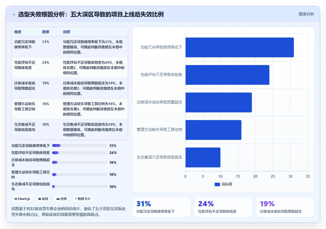Click the description mentioning 本组排名第2
This screenshot has height=229, width=326.
click(93, 68)
